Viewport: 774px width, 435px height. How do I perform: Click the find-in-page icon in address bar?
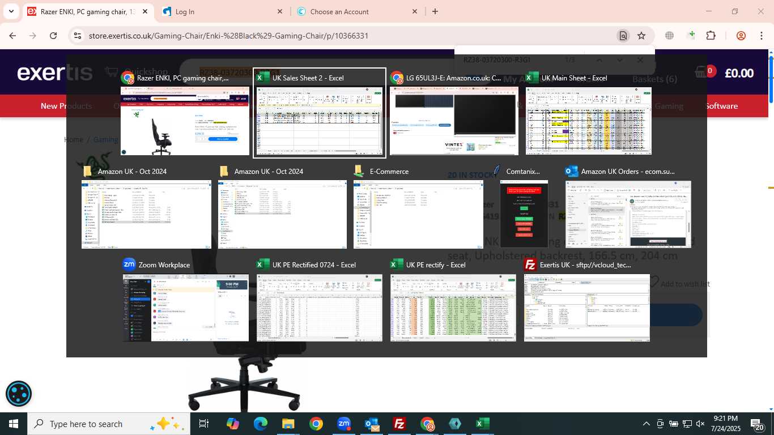[623, 36]
